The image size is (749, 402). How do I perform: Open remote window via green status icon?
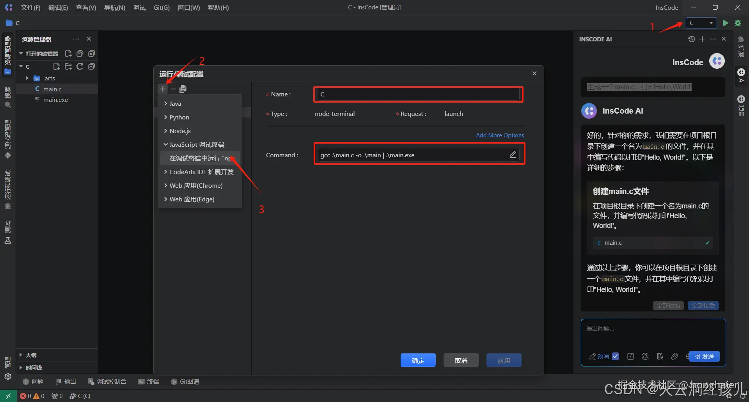pyautogui.click(x=8, y=396)
